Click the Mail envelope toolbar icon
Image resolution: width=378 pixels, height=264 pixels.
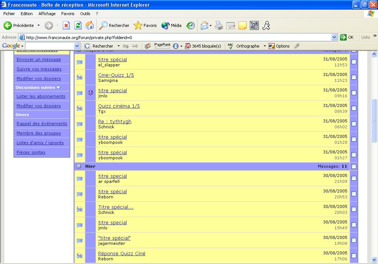click(x=204, y=25)
